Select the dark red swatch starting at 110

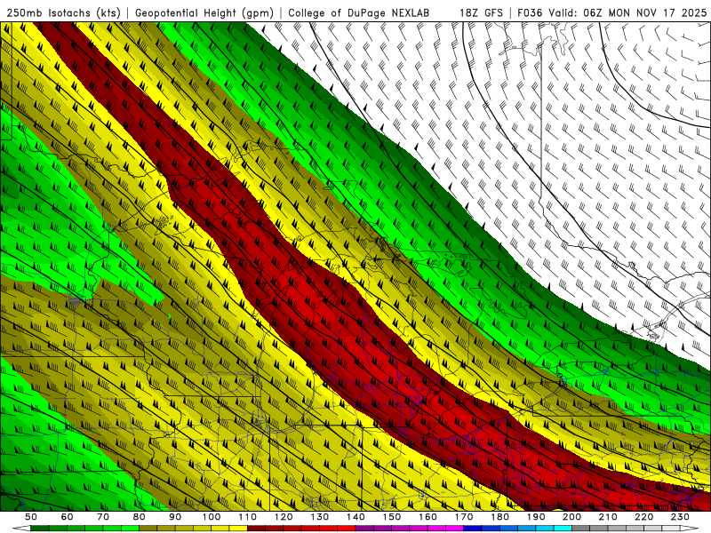pyautogui.click(x=257, y=529)
